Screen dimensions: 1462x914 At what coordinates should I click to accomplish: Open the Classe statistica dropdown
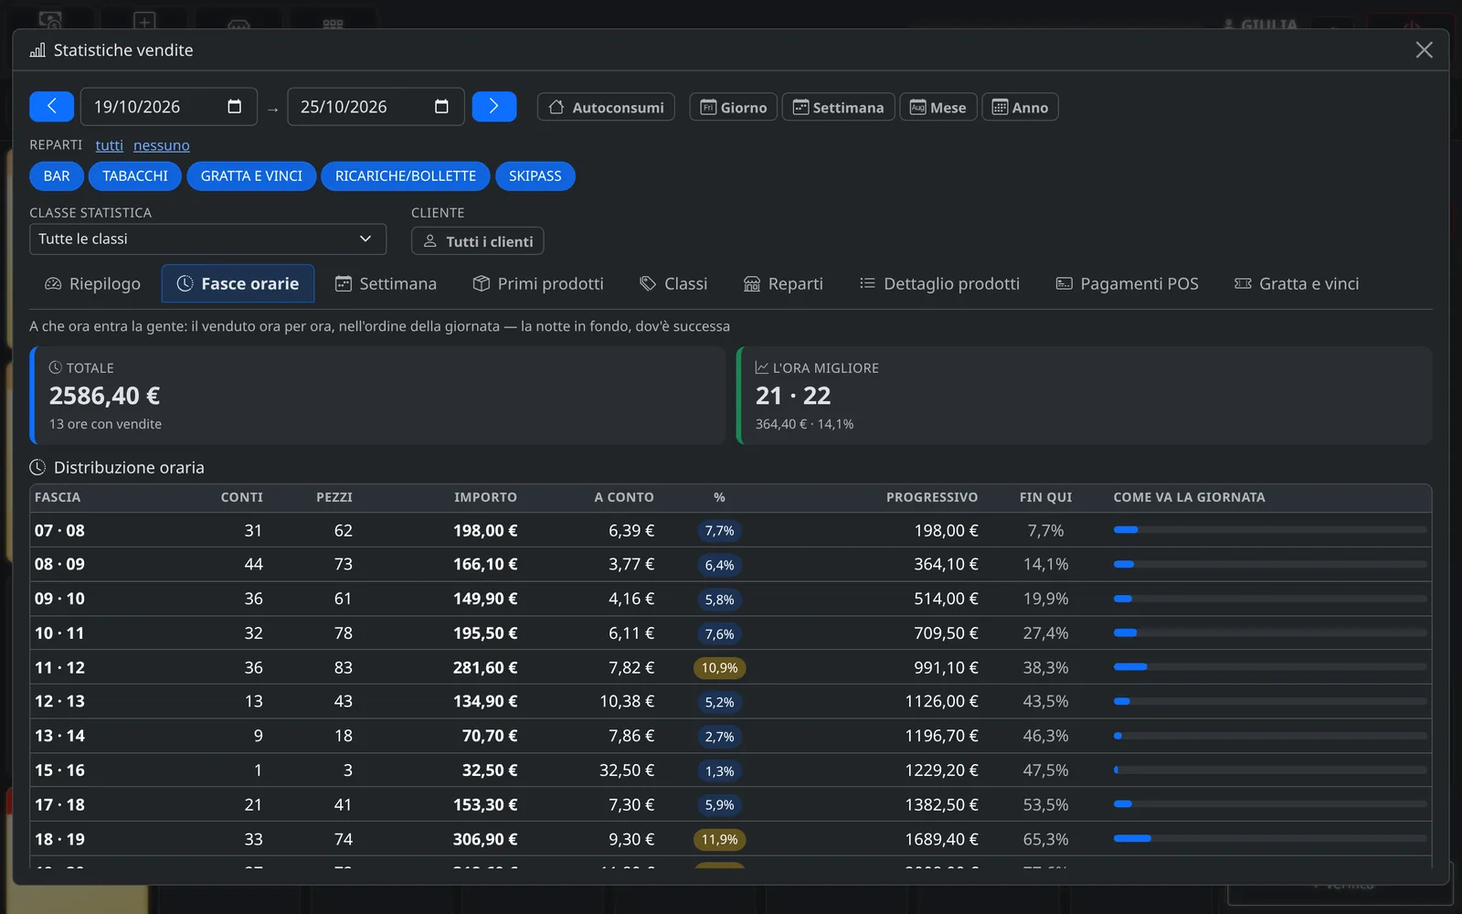[x=207, y=239]
